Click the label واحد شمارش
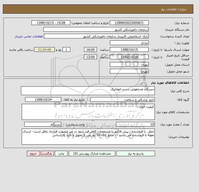Screen dimensions: 199x192 [x=75, y=124]
